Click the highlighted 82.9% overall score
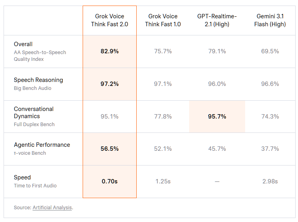The image size is (298, 222). click(110, 51)
